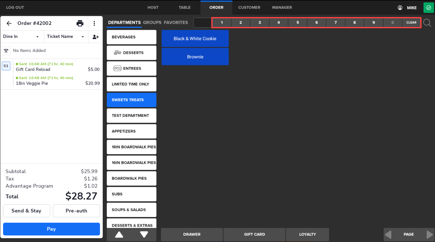This screenshot has width=435, height=242.
Task: Switch to the TABLE tab
Action: tap(185, 8)
